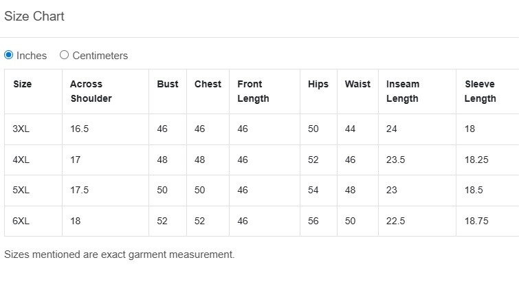Click the 16.5 across shoulder value

79,129
